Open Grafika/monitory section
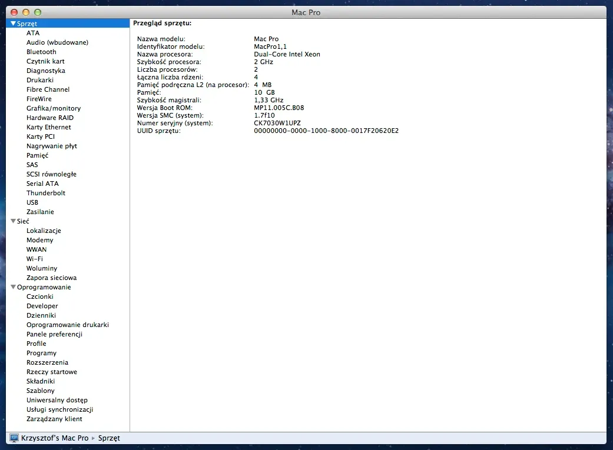613x450 pixels. pos(54,109)
